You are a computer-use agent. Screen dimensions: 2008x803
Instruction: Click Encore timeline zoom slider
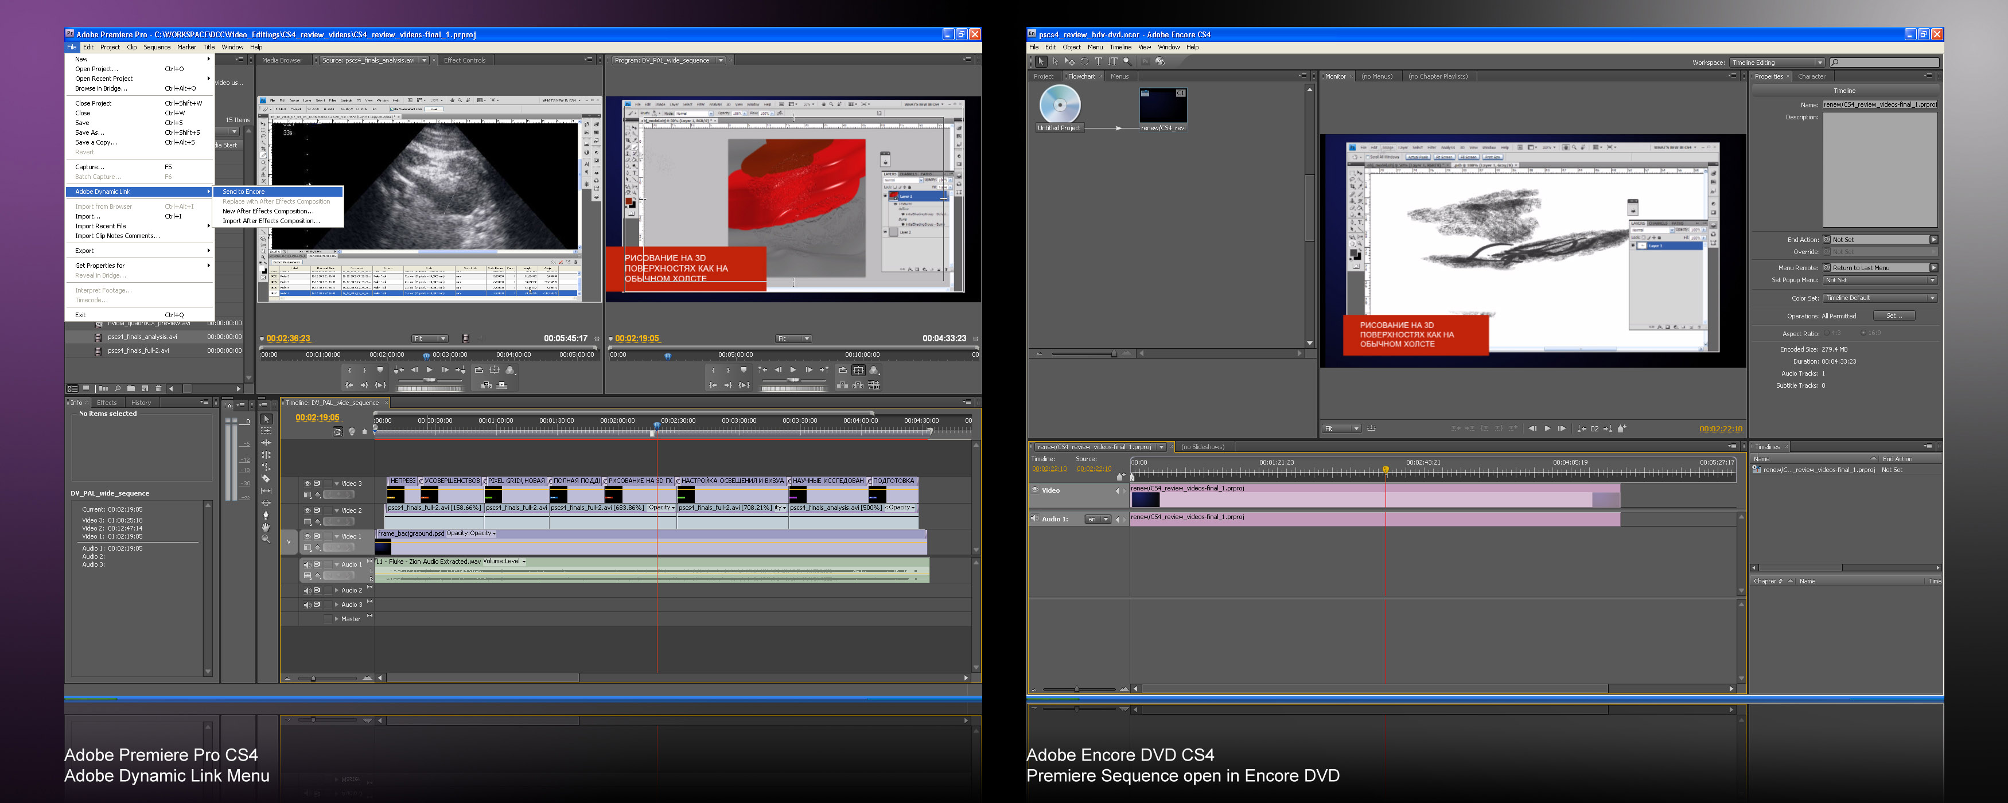1076,689
